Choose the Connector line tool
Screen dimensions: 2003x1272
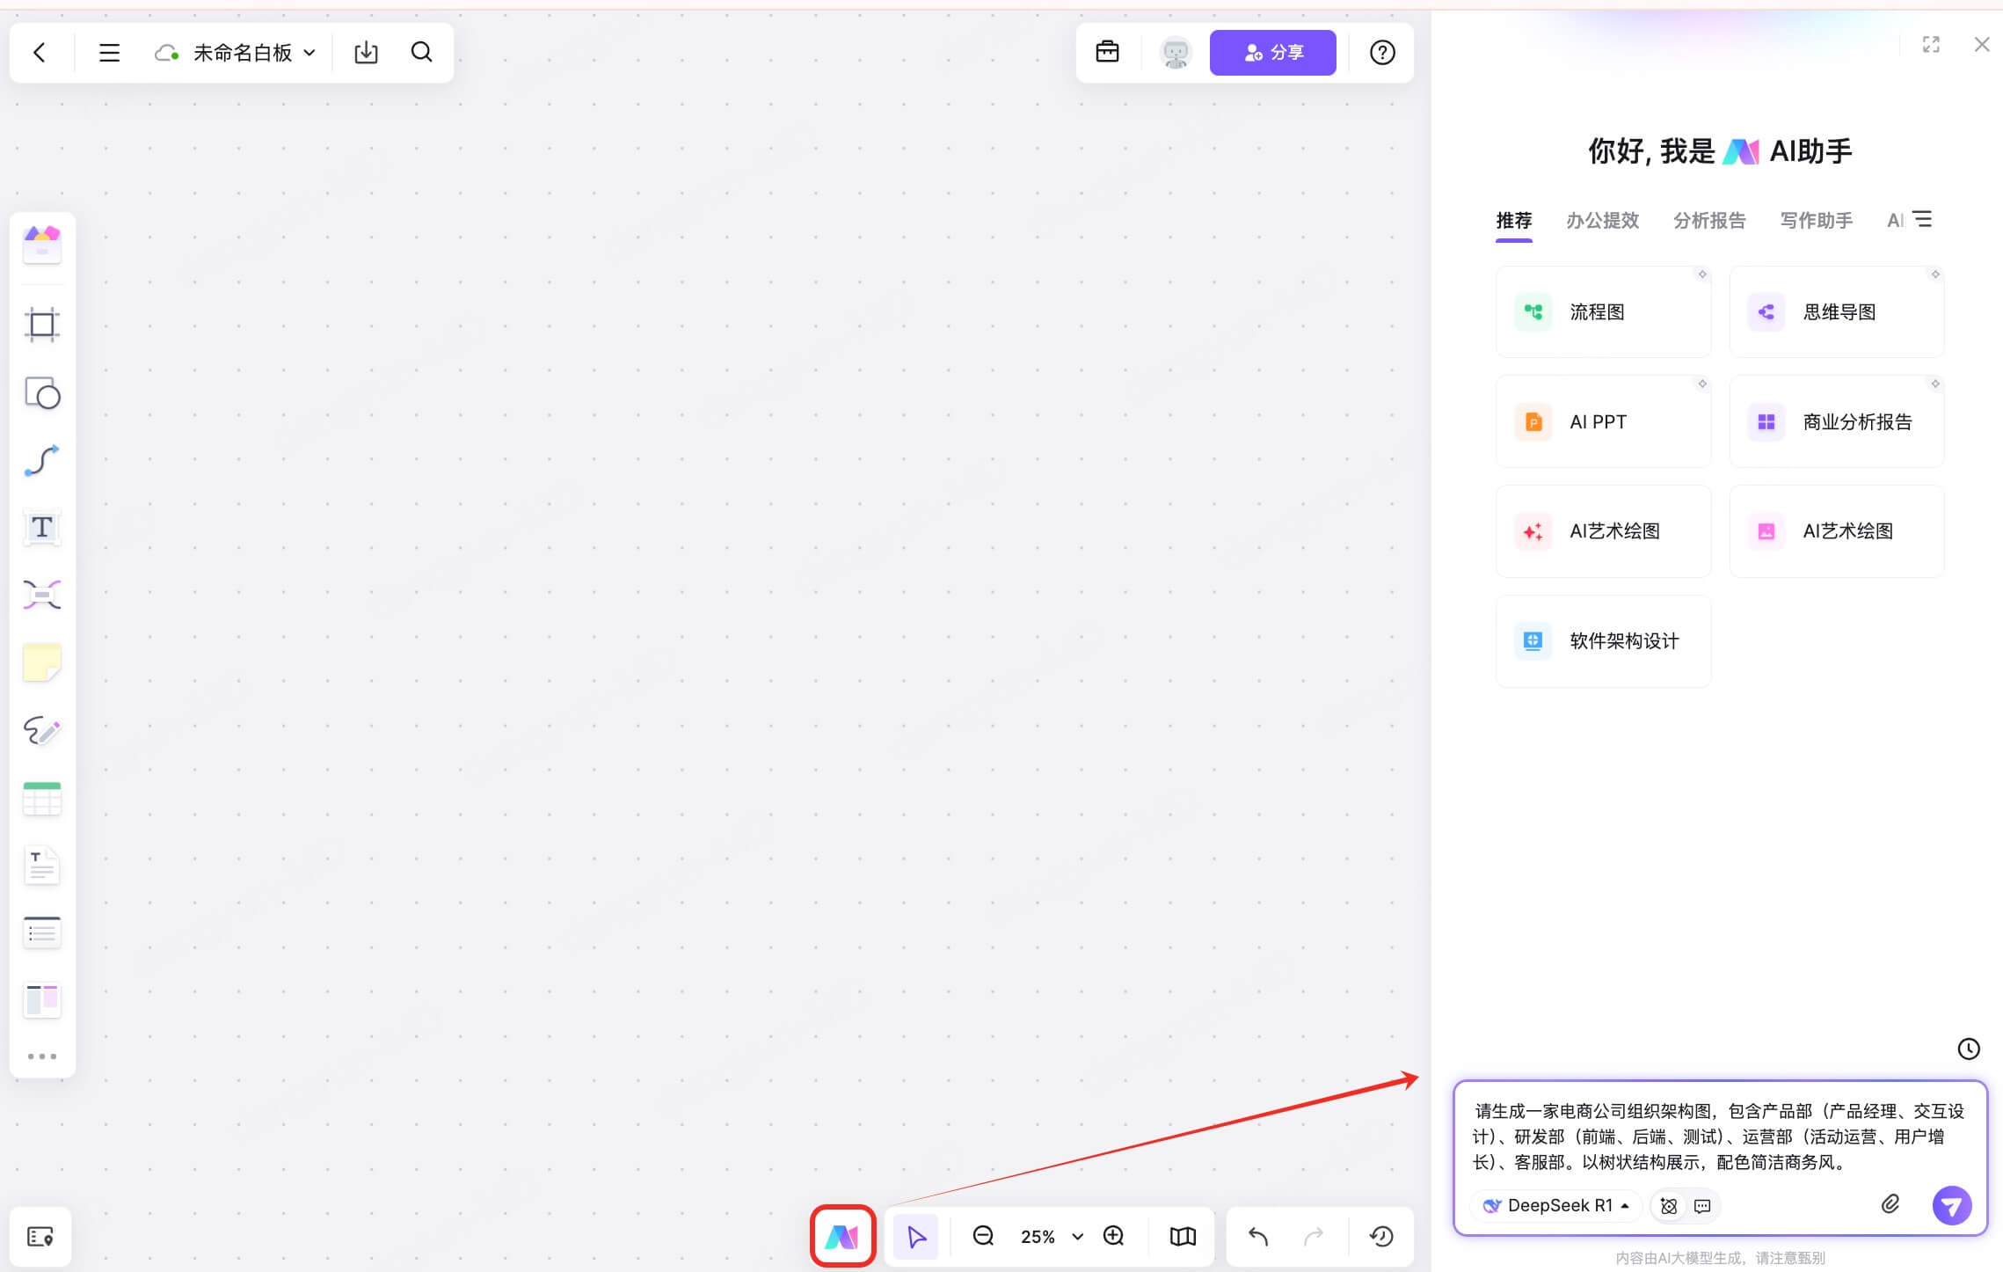point(41,461)
